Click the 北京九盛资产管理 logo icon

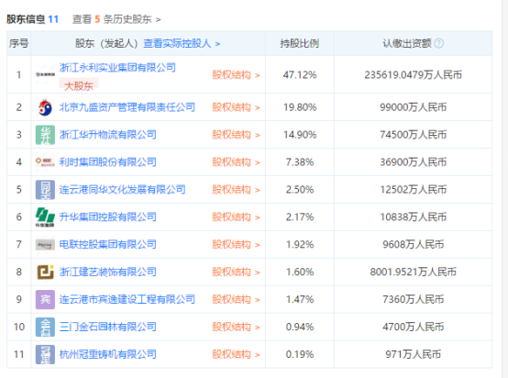[45, 107]
